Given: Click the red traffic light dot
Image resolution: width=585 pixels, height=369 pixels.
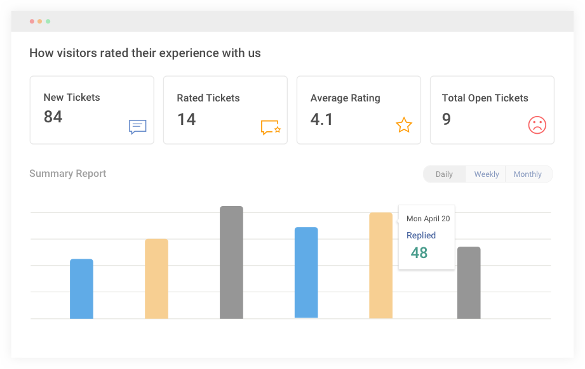Looking at the screenshot, I should 32,20.
